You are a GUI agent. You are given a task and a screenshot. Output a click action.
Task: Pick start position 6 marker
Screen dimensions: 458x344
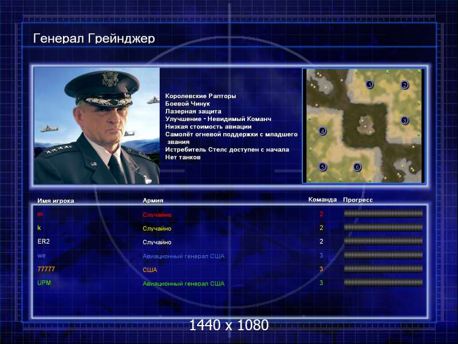(x=357, y=167)
